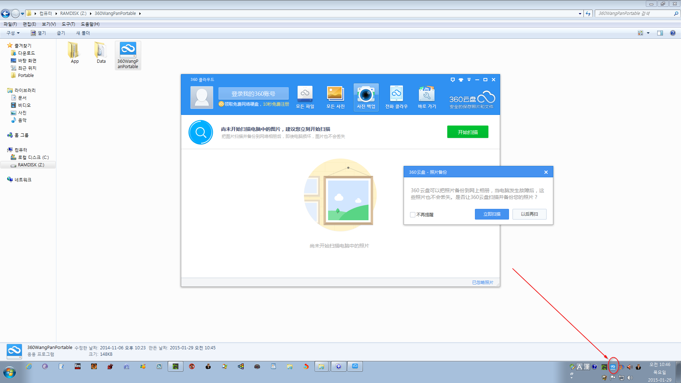Click the Windows Start orb
Viewport: 681px width, 383px height.
point(10,372)
